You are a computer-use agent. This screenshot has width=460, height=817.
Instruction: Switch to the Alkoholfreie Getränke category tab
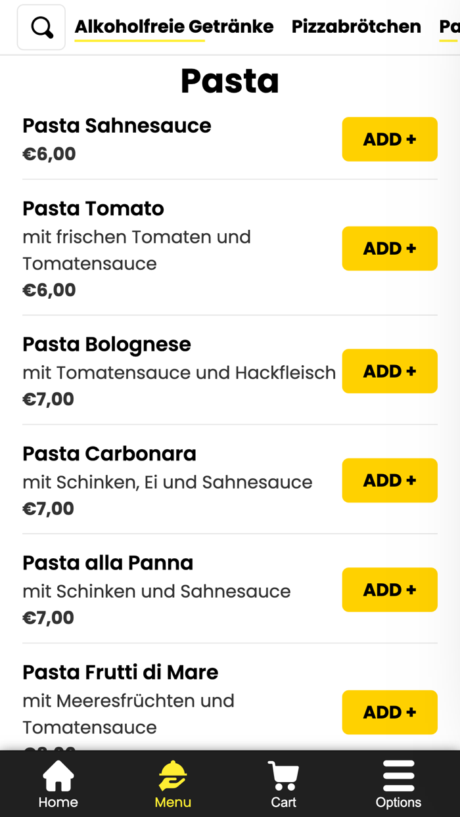[x=175, y=26]
